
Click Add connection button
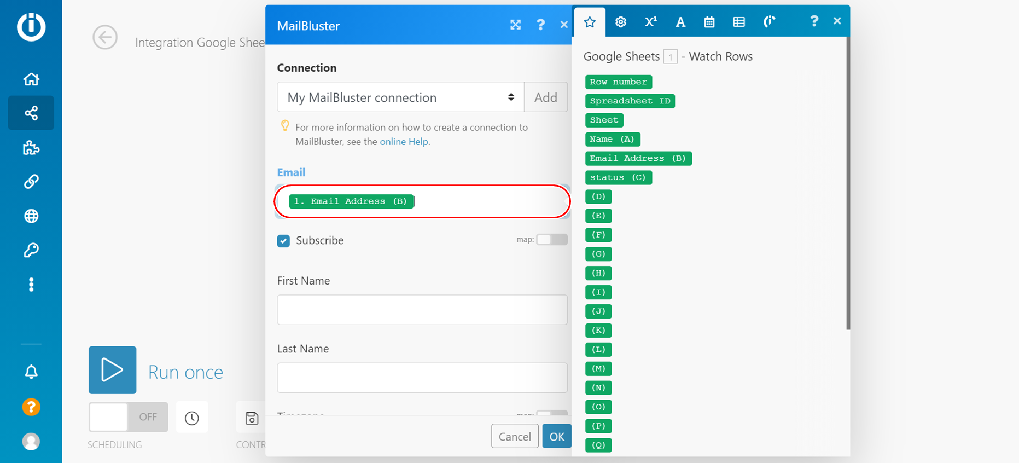point(545,97)
